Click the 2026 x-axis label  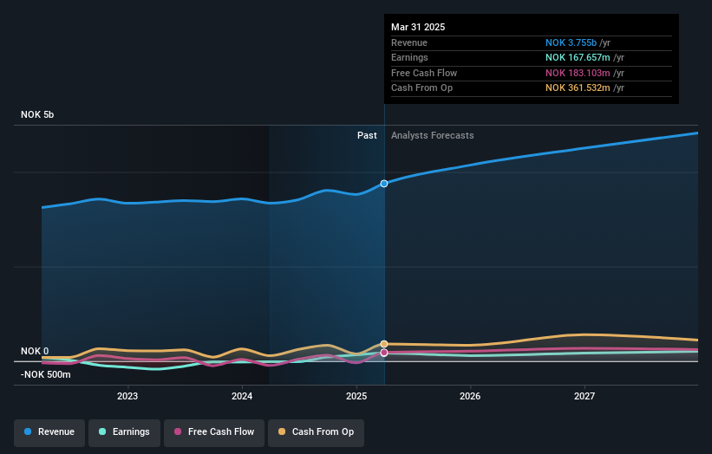pyautogui.click(x=470, y=396)
